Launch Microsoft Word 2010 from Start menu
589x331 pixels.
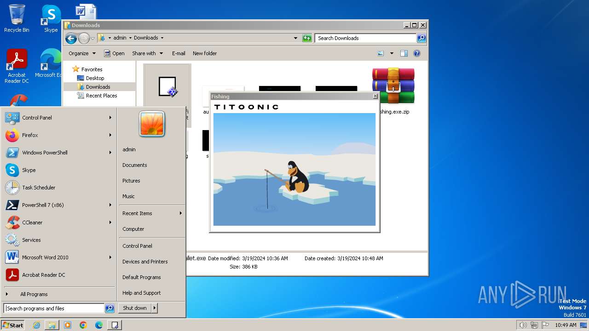[x=58, y=257]
